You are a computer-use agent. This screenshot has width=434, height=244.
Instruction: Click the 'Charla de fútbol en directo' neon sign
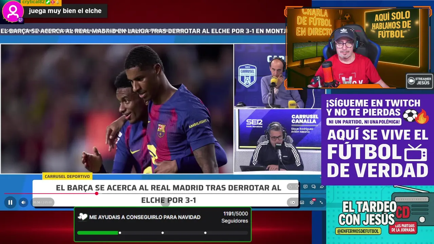pyautogui.click(x=314, y=22)
